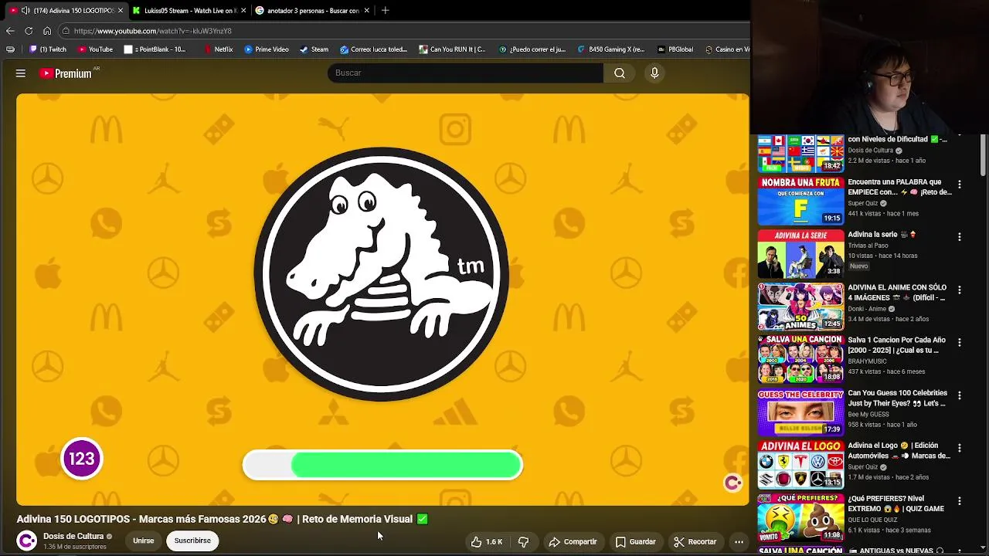Mute the audio-playing YouTube tab
989x556 pixels.
[25, 10]
